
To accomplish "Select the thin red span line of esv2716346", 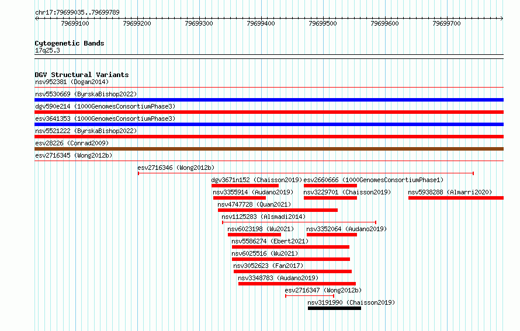I will click(x=306, y=173).
